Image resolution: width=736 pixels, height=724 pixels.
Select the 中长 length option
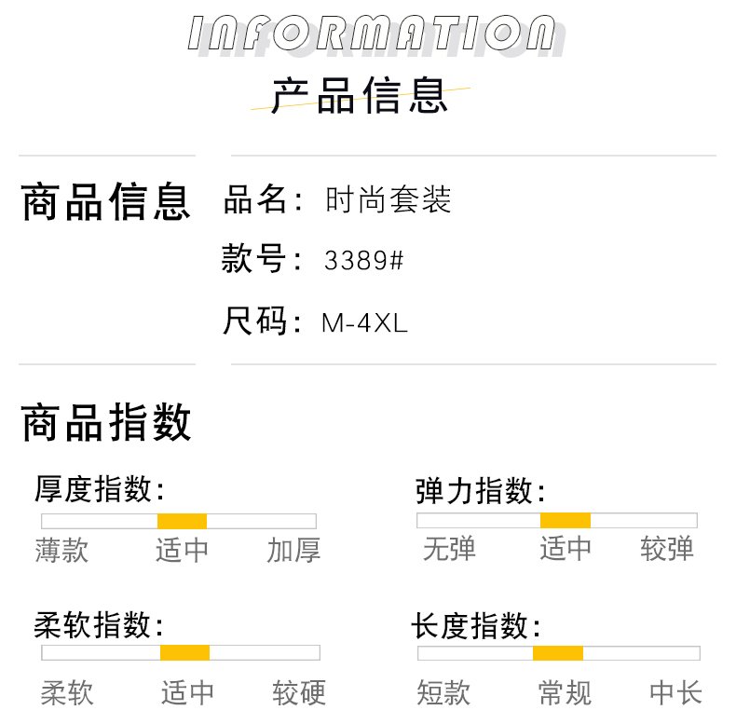tap(676, 692)
